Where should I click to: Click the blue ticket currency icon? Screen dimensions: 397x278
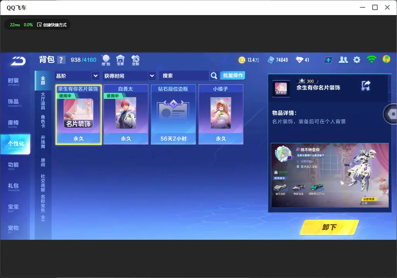pos(271,60)
